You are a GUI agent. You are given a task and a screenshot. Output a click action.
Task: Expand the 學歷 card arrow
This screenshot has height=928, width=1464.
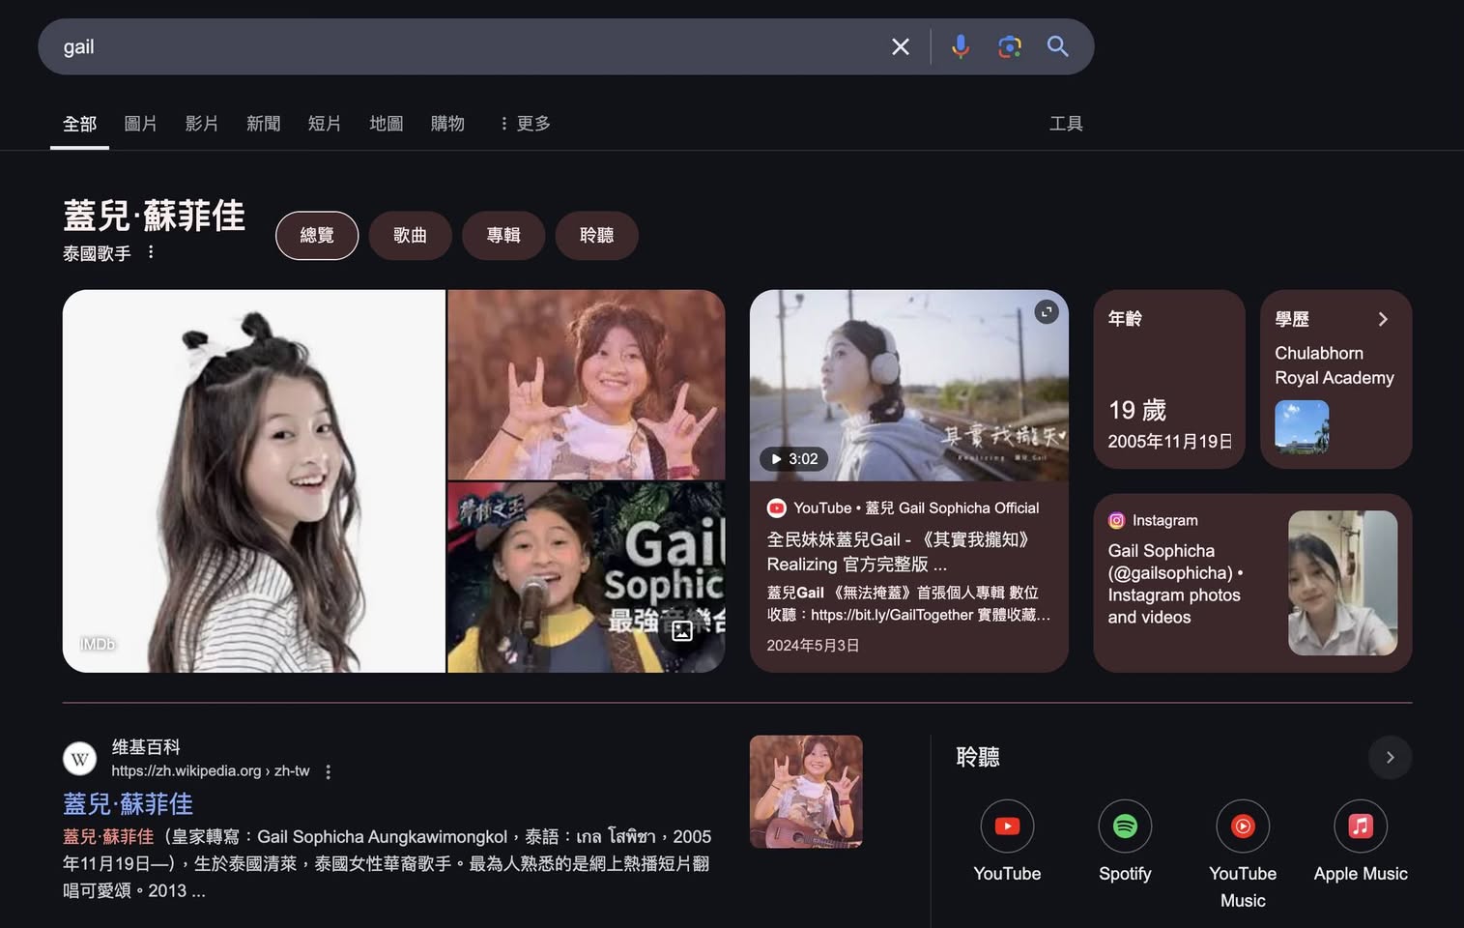pyautogui.click(x=1383, y=319)
